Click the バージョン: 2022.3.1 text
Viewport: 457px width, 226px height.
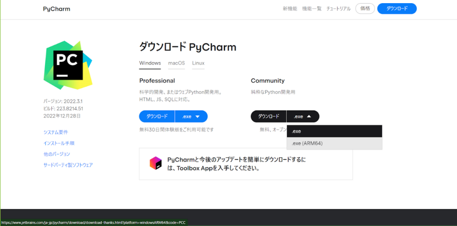click(x=63, y=101)
